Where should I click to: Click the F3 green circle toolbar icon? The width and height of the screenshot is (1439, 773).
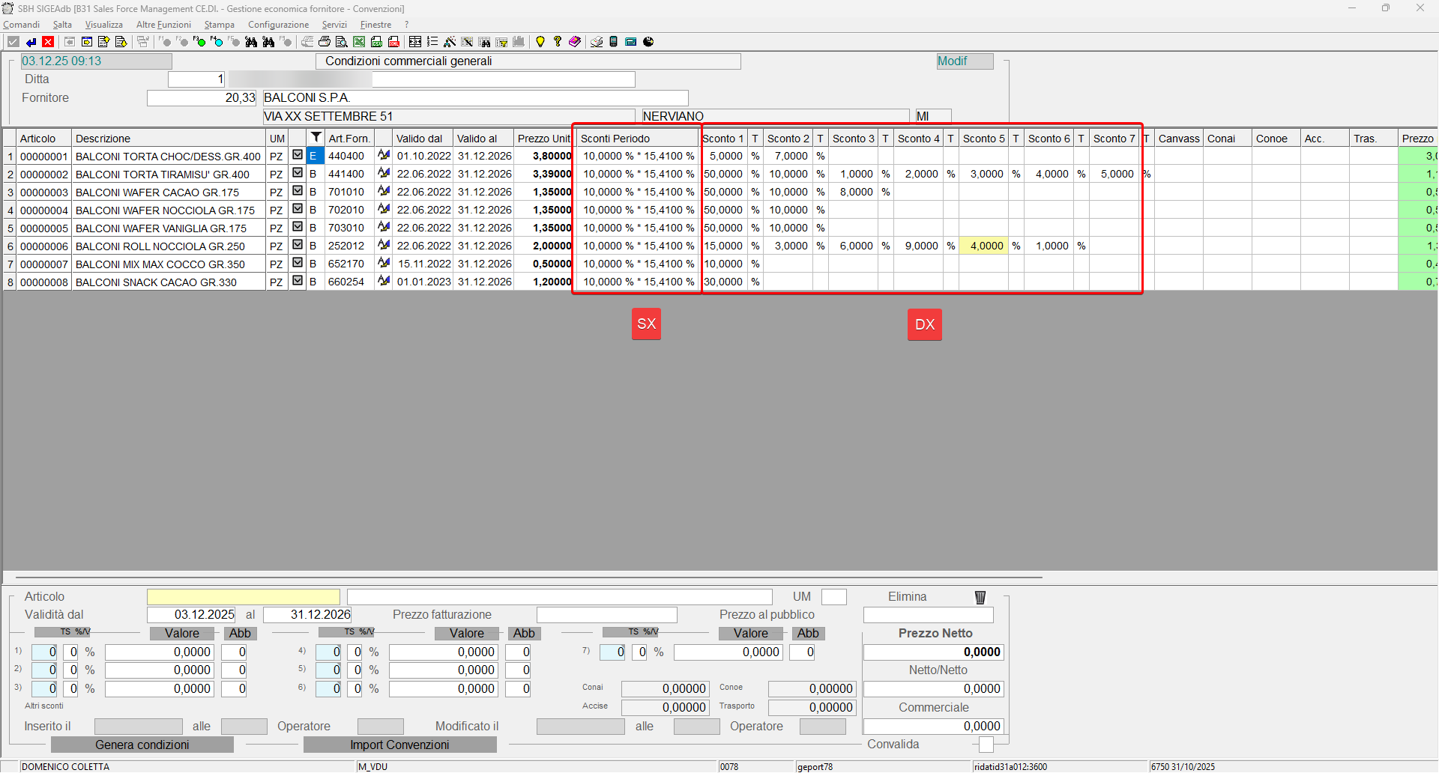click(200, 42)
